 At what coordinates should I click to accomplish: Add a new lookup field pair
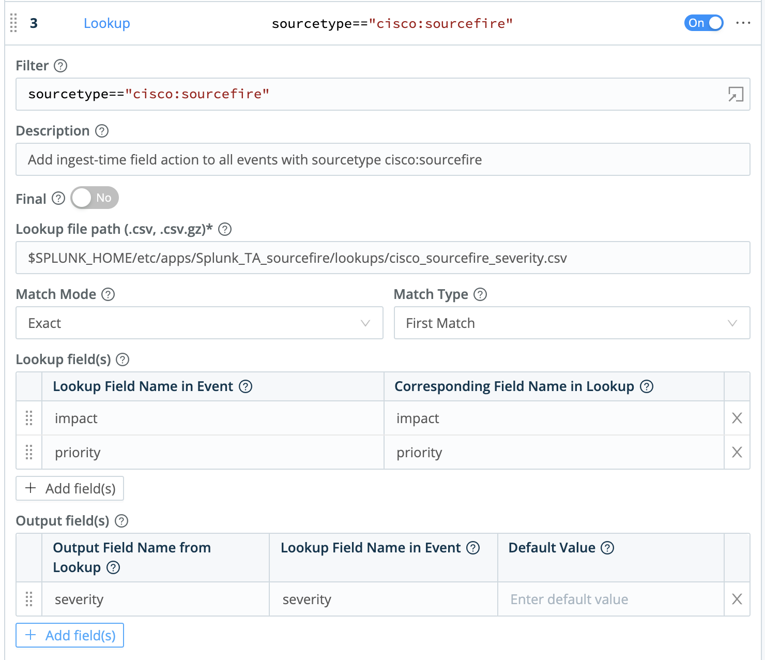click(69, 488)
